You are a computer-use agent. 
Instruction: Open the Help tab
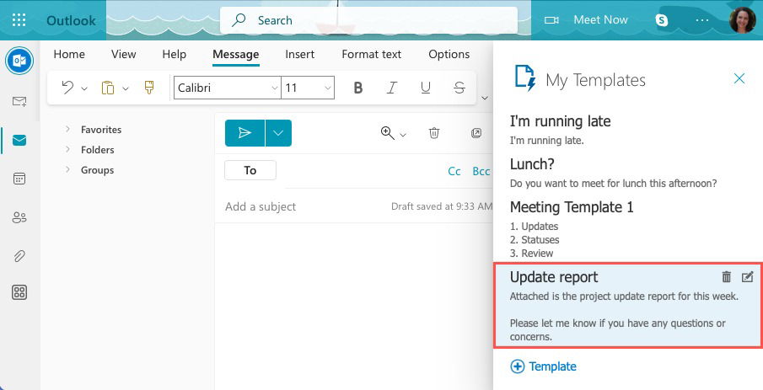pos(175,54)
